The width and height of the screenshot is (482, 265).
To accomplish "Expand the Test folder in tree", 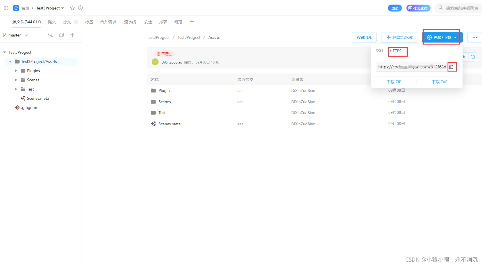I will [x=16, y=89].
